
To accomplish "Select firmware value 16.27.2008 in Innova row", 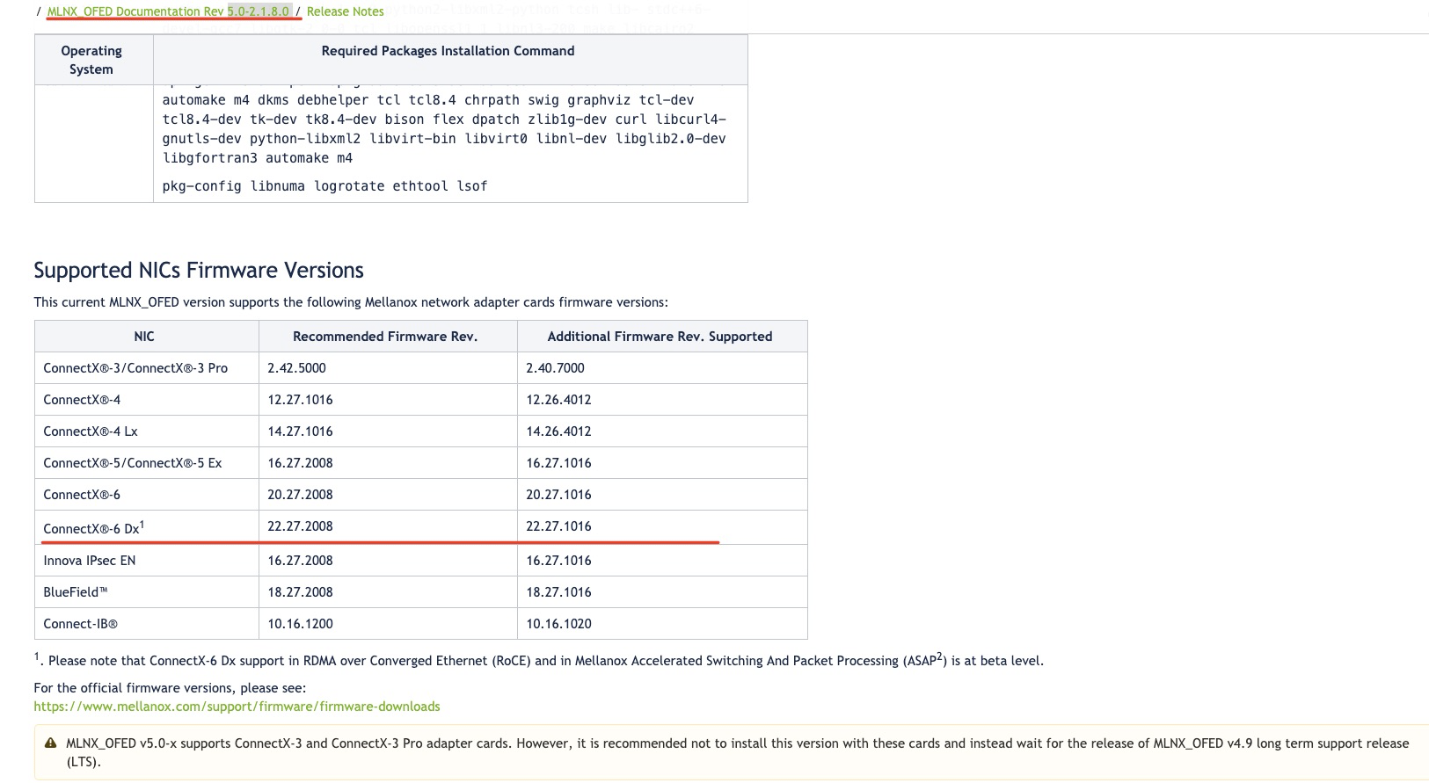I will tap(300, 561).
